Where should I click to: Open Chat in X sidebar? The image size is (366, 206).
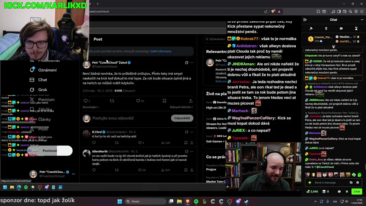click(x=39, y=80)
